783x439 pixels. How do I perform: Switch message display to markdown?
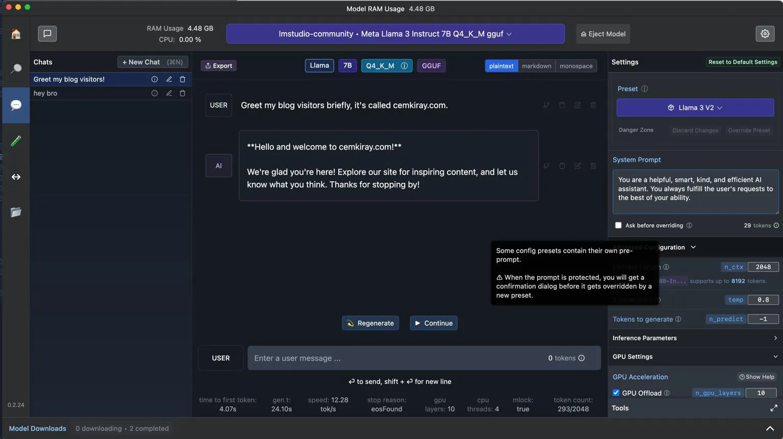click(536, 66)
